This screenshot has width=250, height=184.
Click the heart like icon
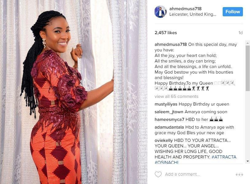[x=158, y=174]
